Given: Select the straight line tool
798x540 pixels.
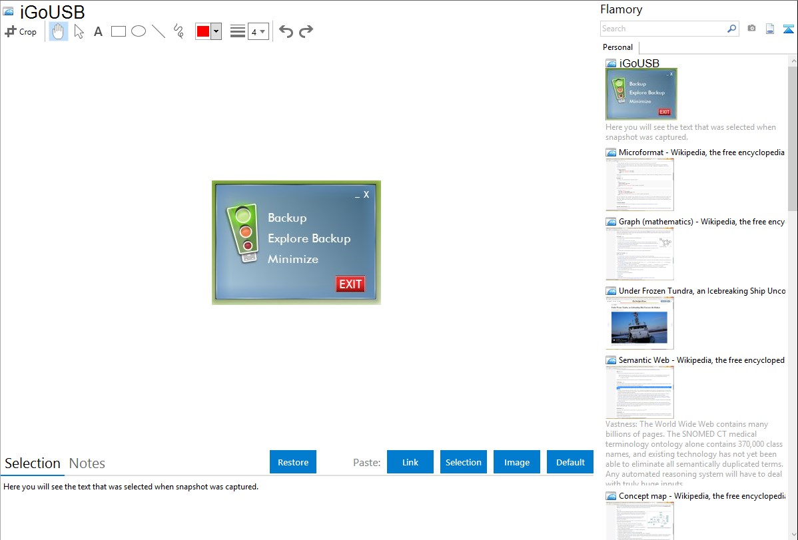Looking at the screenshot, I should pyautogui.click(x=159, y=31).
